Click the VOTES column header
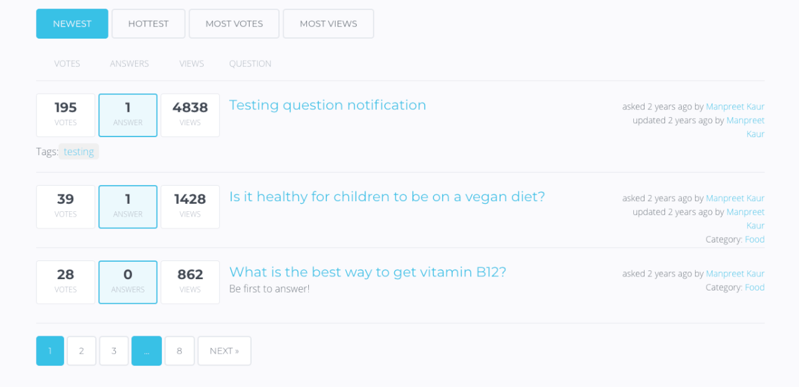This screenshot has width=799, height=387. (x=67, y=63)
